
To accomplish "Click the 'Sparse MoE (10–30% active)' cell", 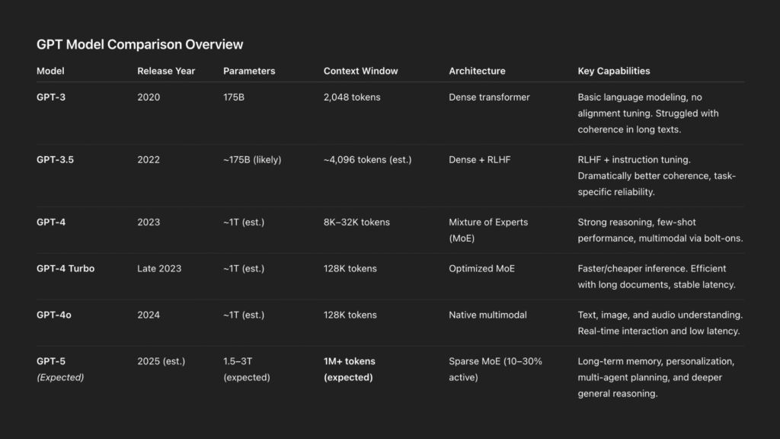I will tap(495, 370).
